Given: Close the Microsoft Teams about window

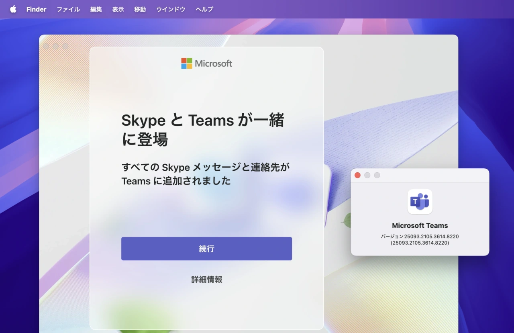Looking at the screenshot, I should pyautogui.click(x=357, y=175).
